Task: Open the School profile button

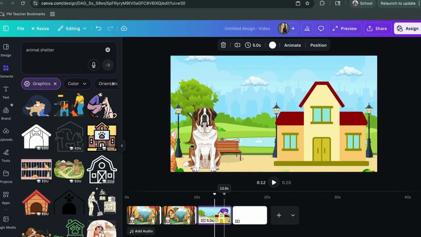Action: click(x=362, y=3)
